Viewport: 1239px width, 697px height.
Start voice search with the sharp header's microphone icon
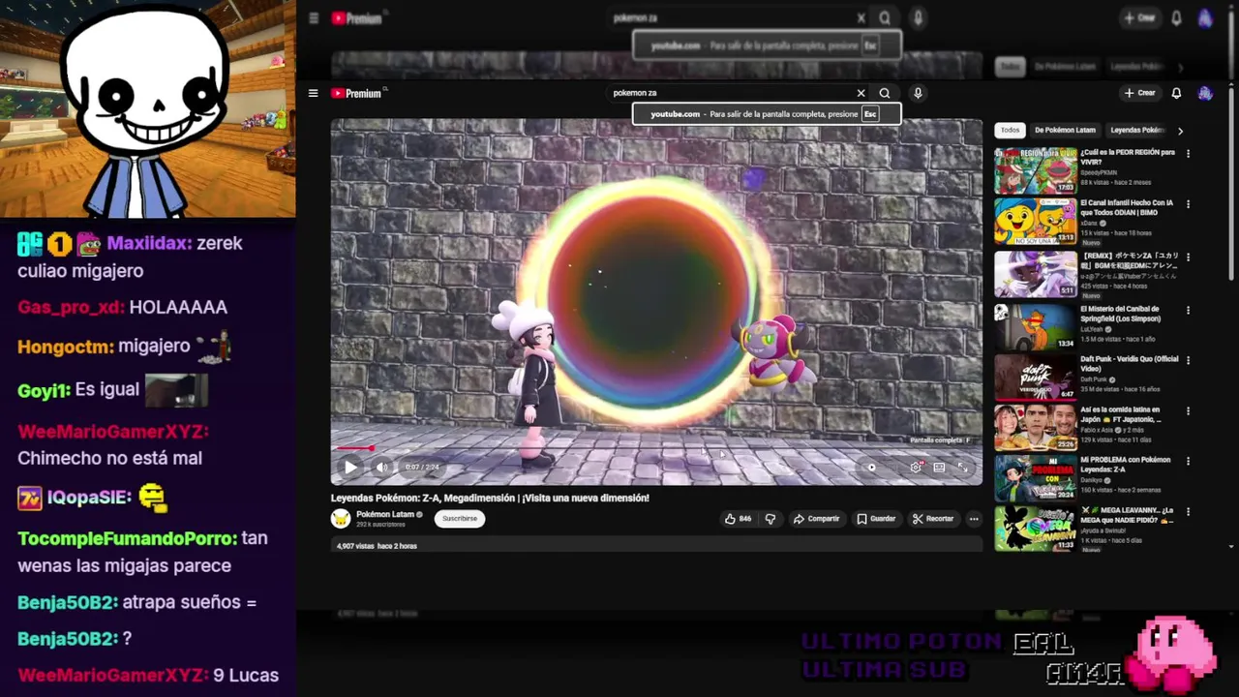click(918, 93)
